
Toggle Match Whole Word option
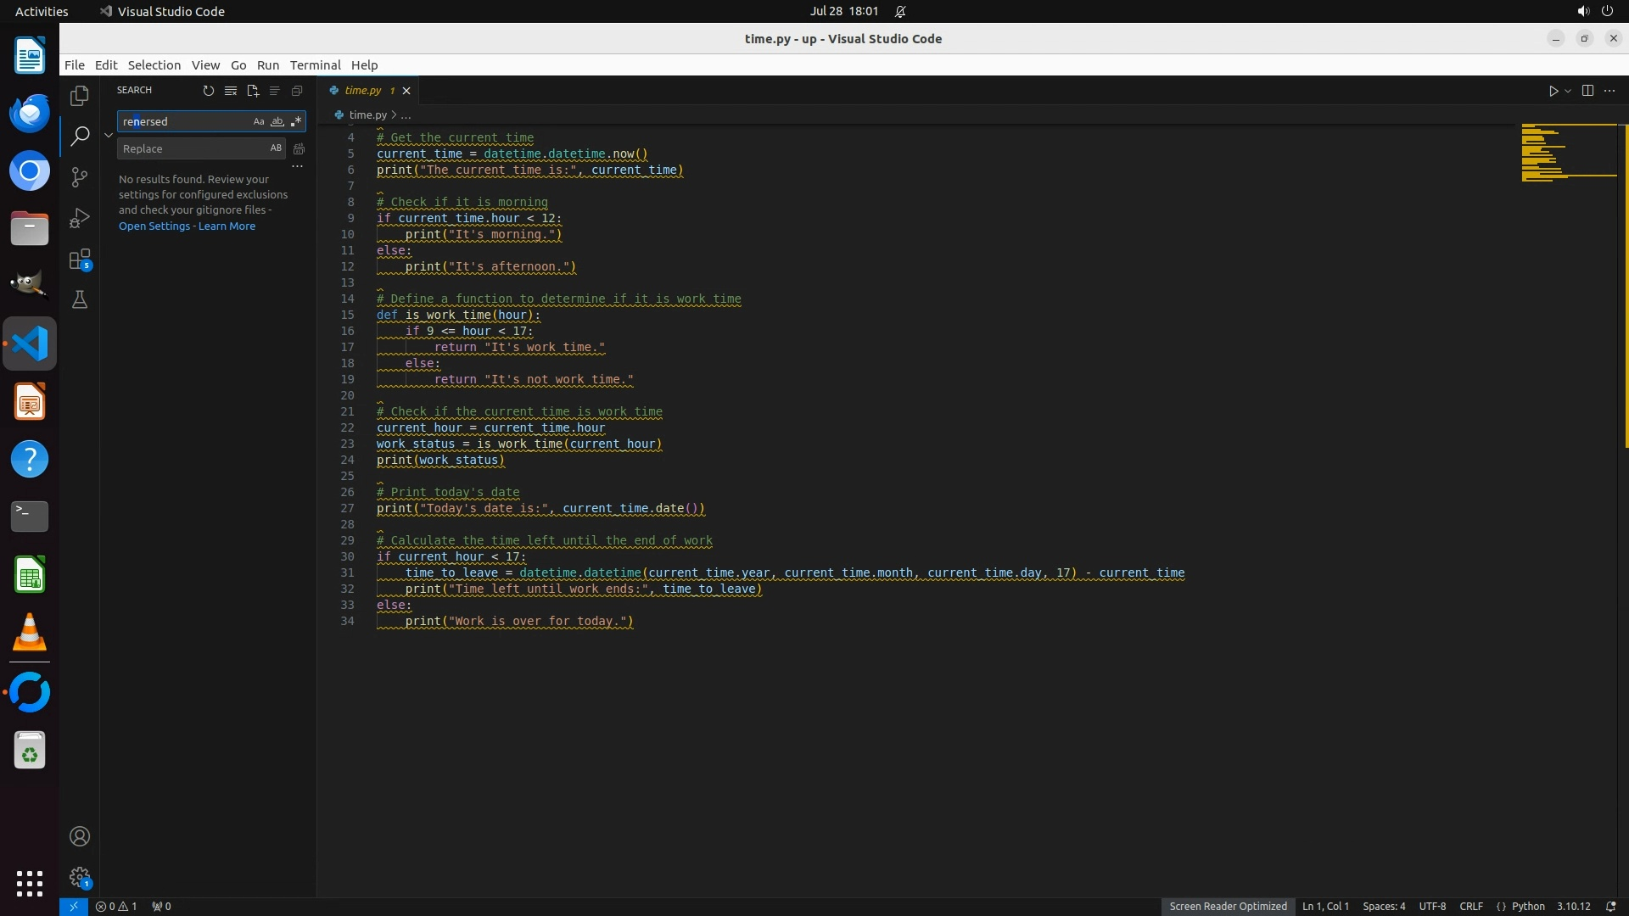(277, 122)
